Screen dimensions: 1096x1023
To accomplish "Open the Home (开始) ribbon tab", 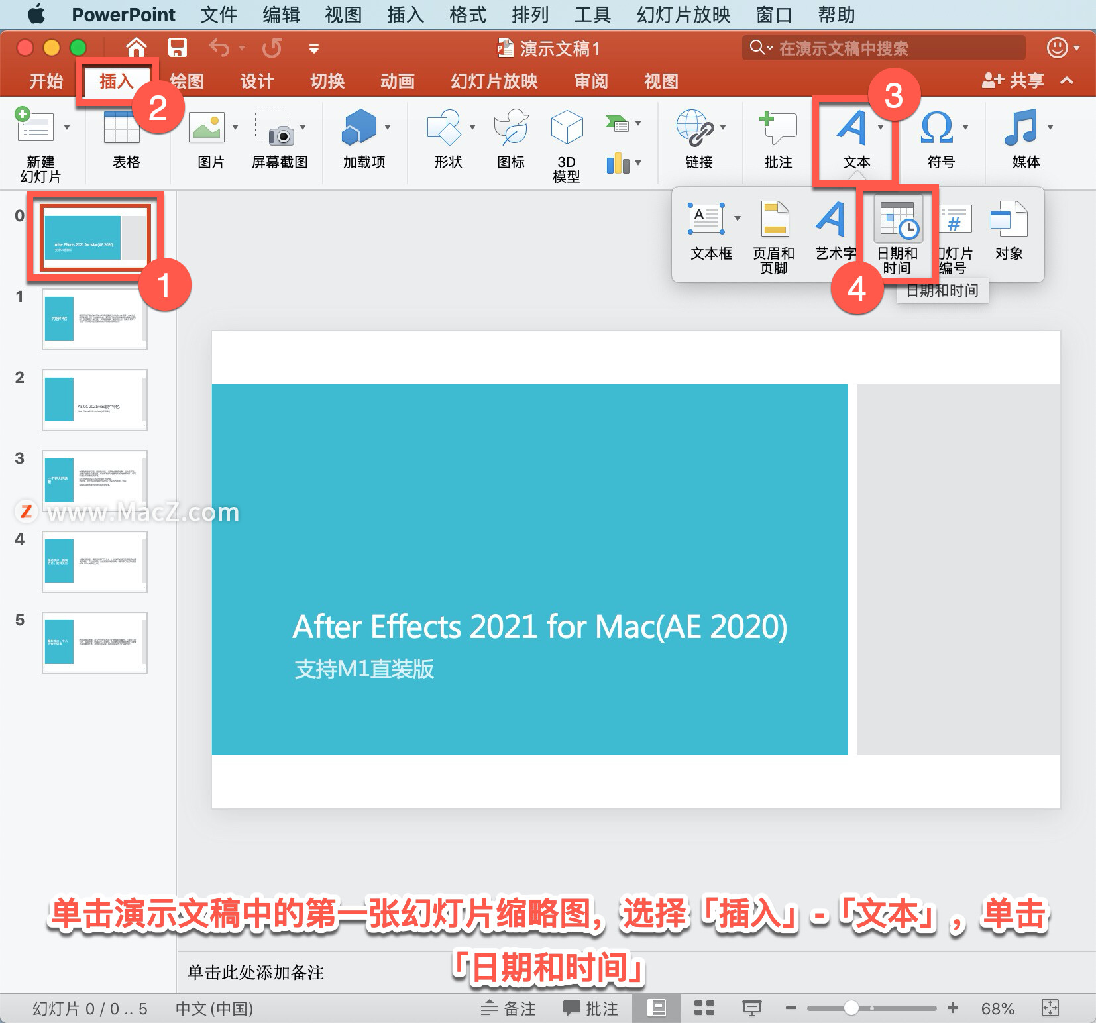I will click(46, 81).
